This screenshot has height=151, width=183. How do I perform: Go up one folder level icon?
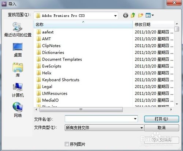(x=133, y=15)
